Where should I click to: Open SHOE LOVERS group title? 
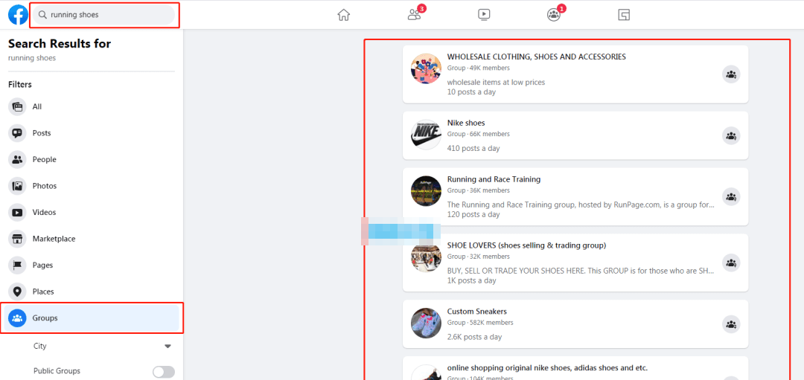point(526,245)
